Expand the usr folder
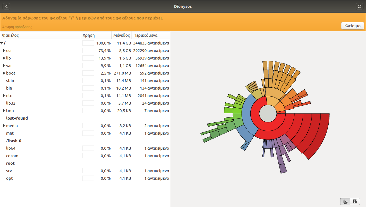The image size is (366, 207). click(x=4, y=51)
